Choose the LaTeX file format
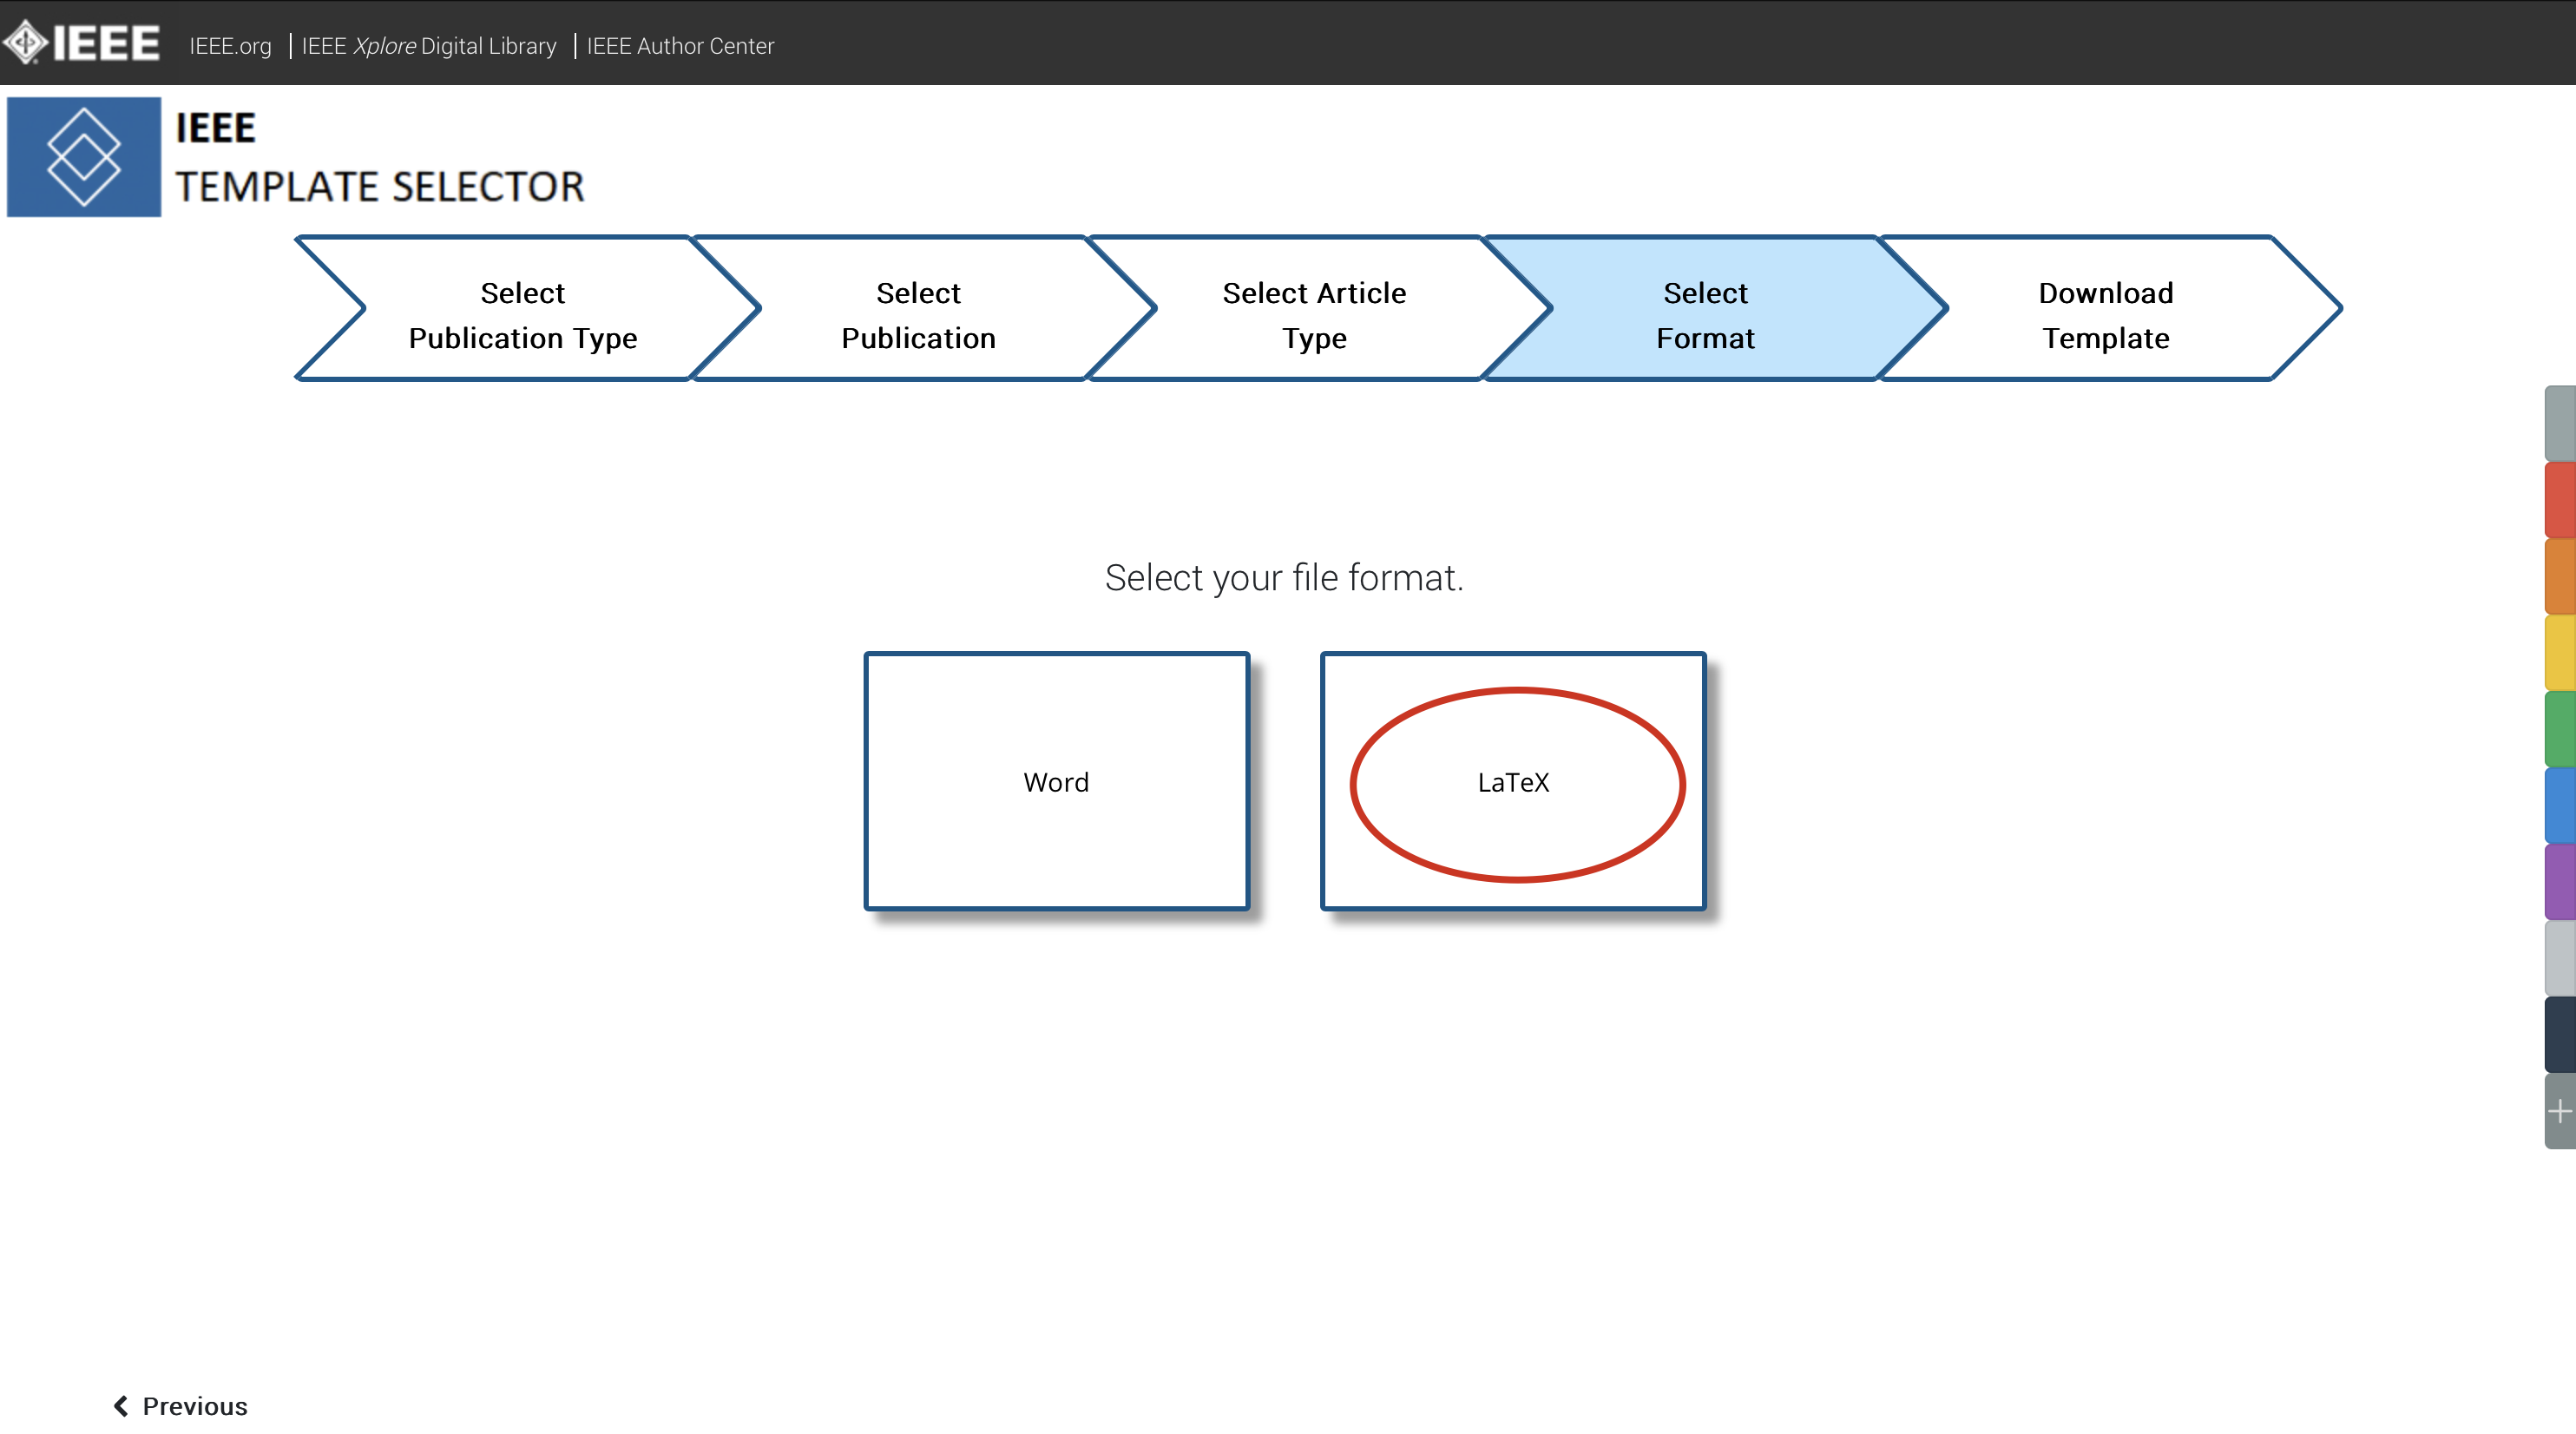Screen dimensions: 2576x1434 [1513, 782]
